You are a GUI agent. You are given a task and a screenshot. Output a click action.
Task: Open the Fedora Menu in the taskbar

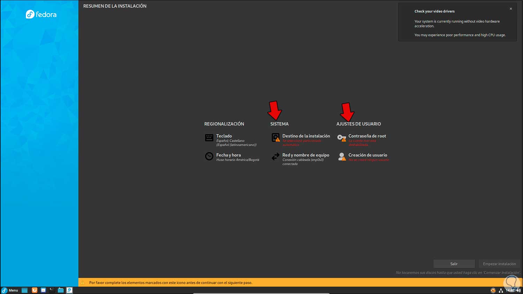click(x=10, y=290)
